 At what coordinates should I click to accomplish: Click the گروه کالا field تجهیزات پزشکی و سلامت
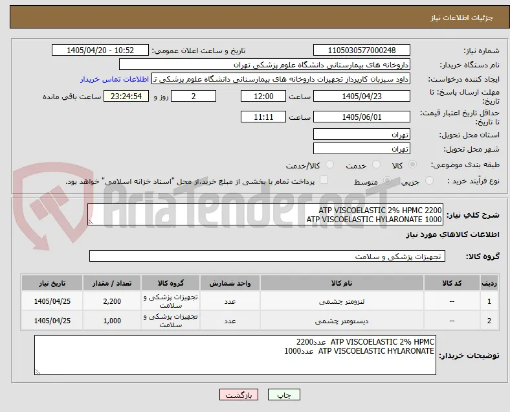click(267, 256)
